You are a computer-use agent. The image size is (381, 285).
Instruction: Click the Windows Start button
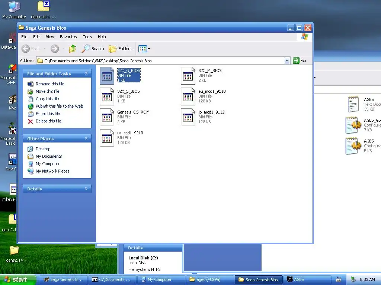(x=18, y=280)
